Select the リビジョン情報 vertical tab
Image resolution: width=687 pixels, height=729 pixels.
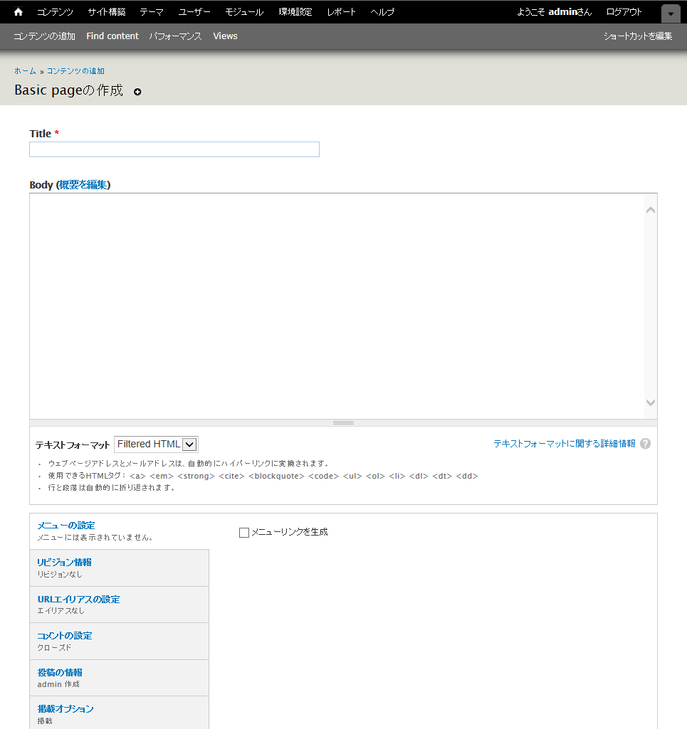(65, 563)
